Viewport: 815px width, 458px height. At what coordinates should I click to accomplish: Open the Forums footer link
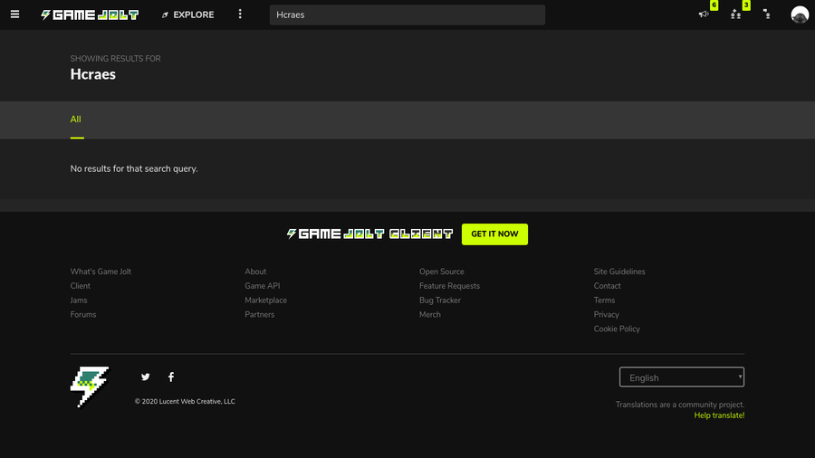pyautogui.click(x=83, y=315)
